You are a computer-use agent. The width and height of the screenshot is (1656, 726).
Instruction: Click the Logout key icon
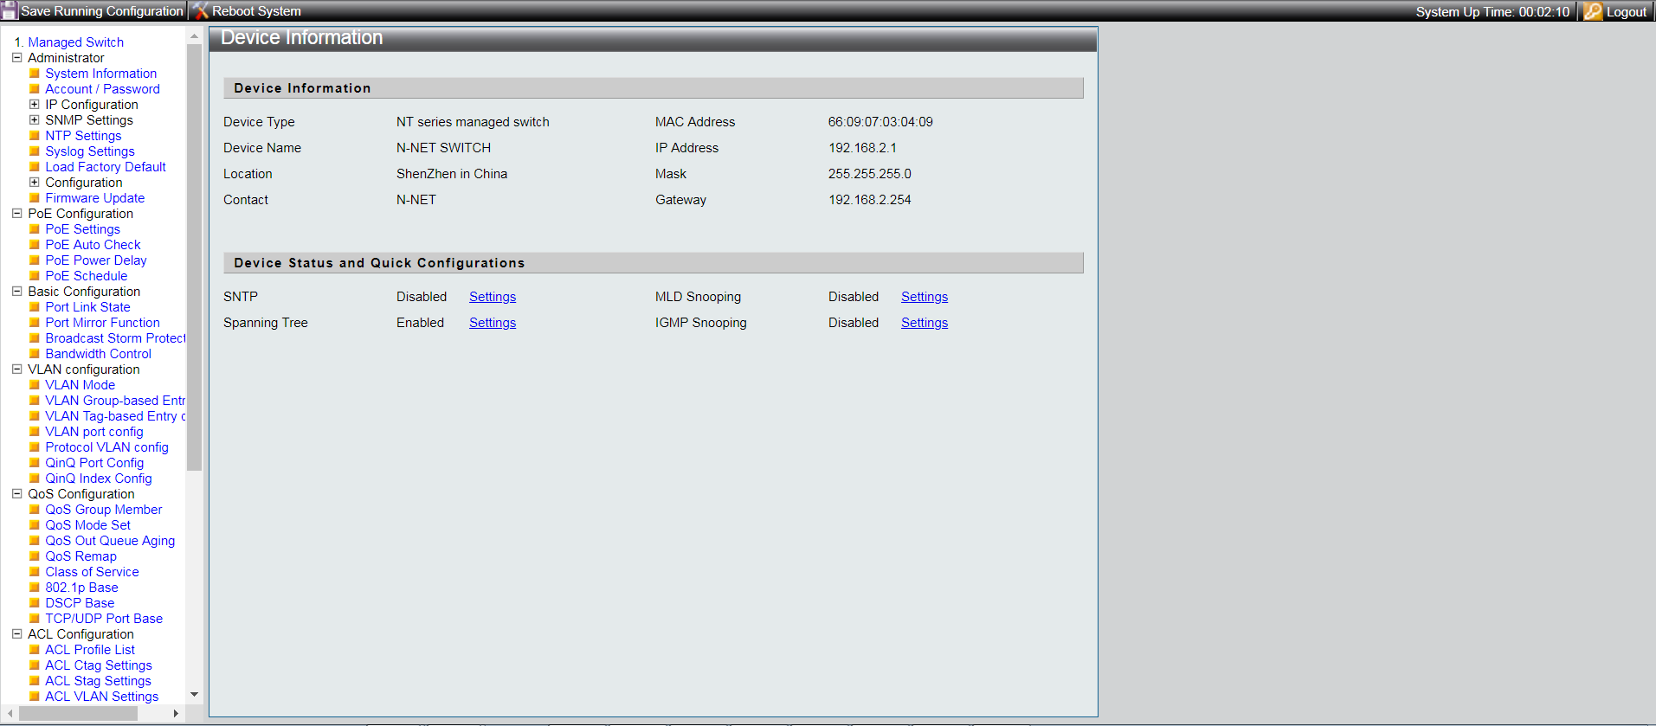[x=1593, y=11]
